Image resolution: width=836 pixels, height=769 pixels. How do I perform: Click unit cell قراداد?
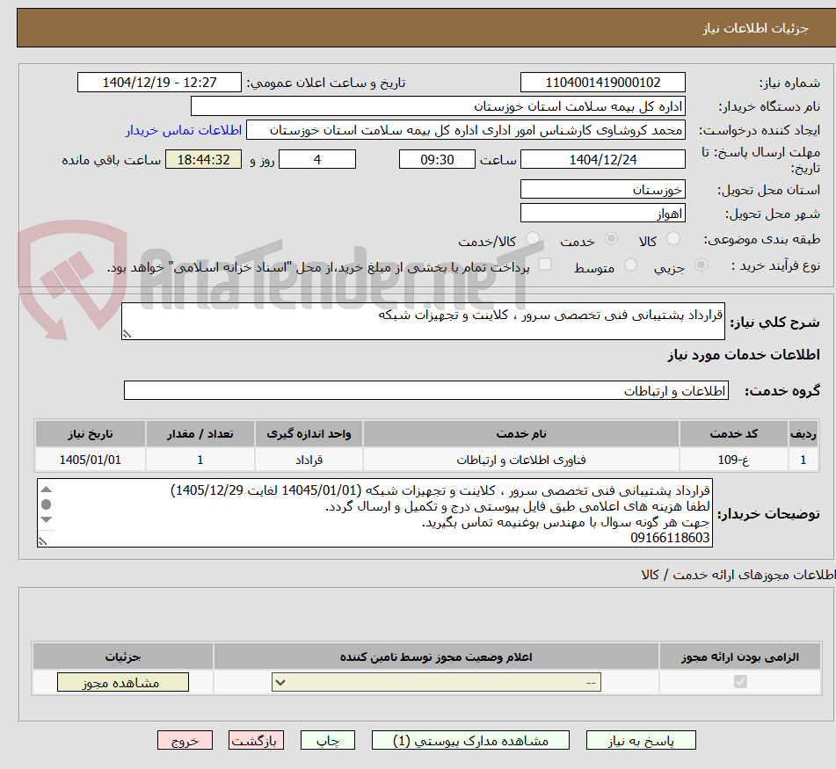[x=309, y=460]
